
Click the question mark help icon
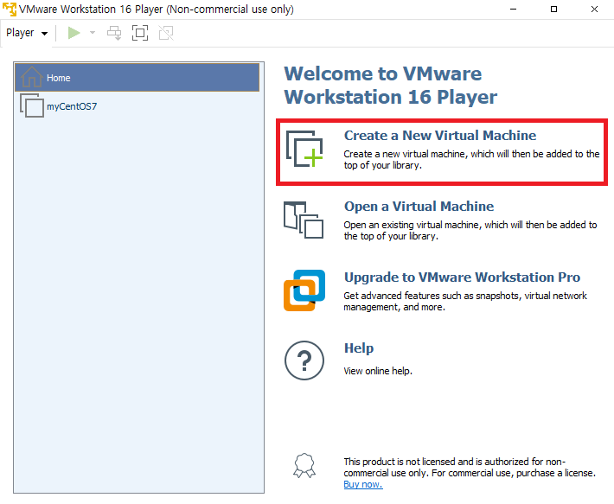pyautogui.click(x=304, y=360)
